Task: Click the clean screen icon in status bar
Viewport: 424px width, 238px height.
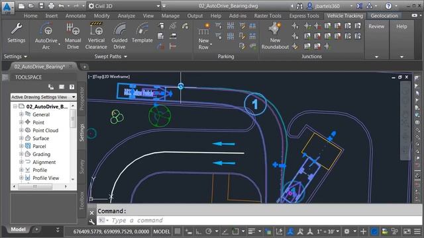Action: tap(407, 231)
